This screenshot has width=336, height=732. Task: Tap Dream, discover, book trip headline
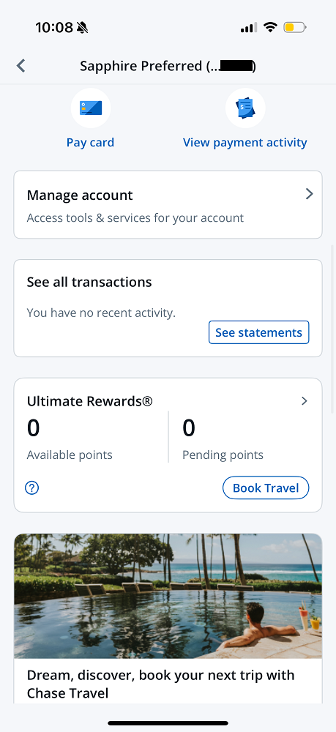coord(160,684)
